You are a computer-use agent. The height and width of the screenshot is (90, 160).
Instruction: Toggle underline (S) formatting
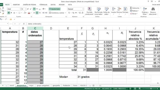[x=14, y=13]
